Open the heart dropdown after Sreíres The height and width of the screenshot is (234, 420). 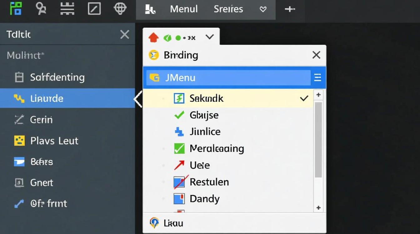[263, 9]
